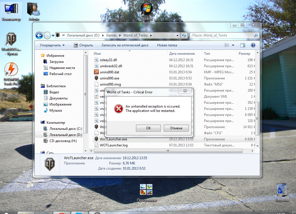This screenshot has height=214, width=296.
Task: Click Games in the address breadcrumb
Action: tap(111, 35)
